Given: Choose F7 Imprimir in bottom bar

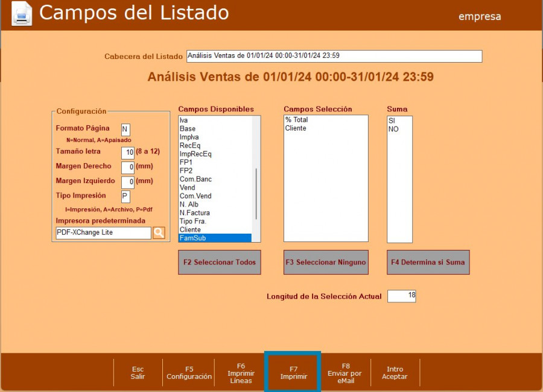Looking at the screenshot, I should [294, 373].
